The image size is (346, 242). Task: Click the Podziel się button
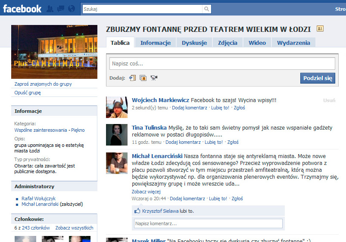(318, 78)
